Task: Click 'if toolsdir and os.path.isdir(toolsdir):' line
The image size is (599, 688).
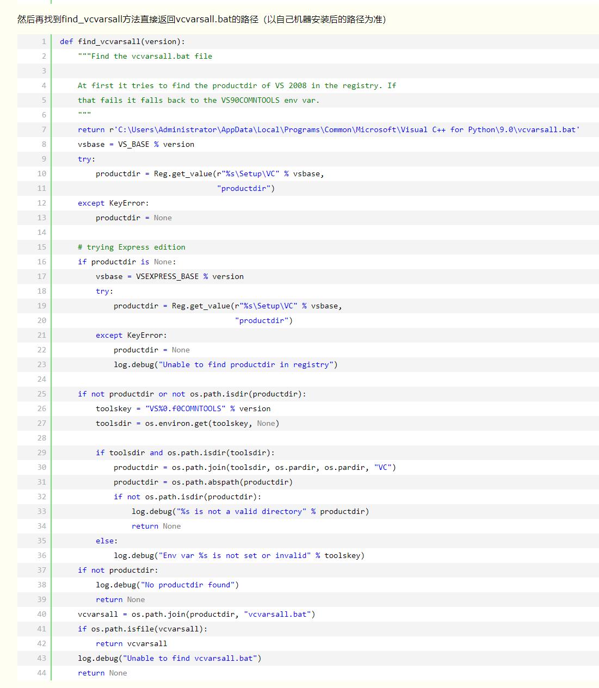Action: pos(186,453)
